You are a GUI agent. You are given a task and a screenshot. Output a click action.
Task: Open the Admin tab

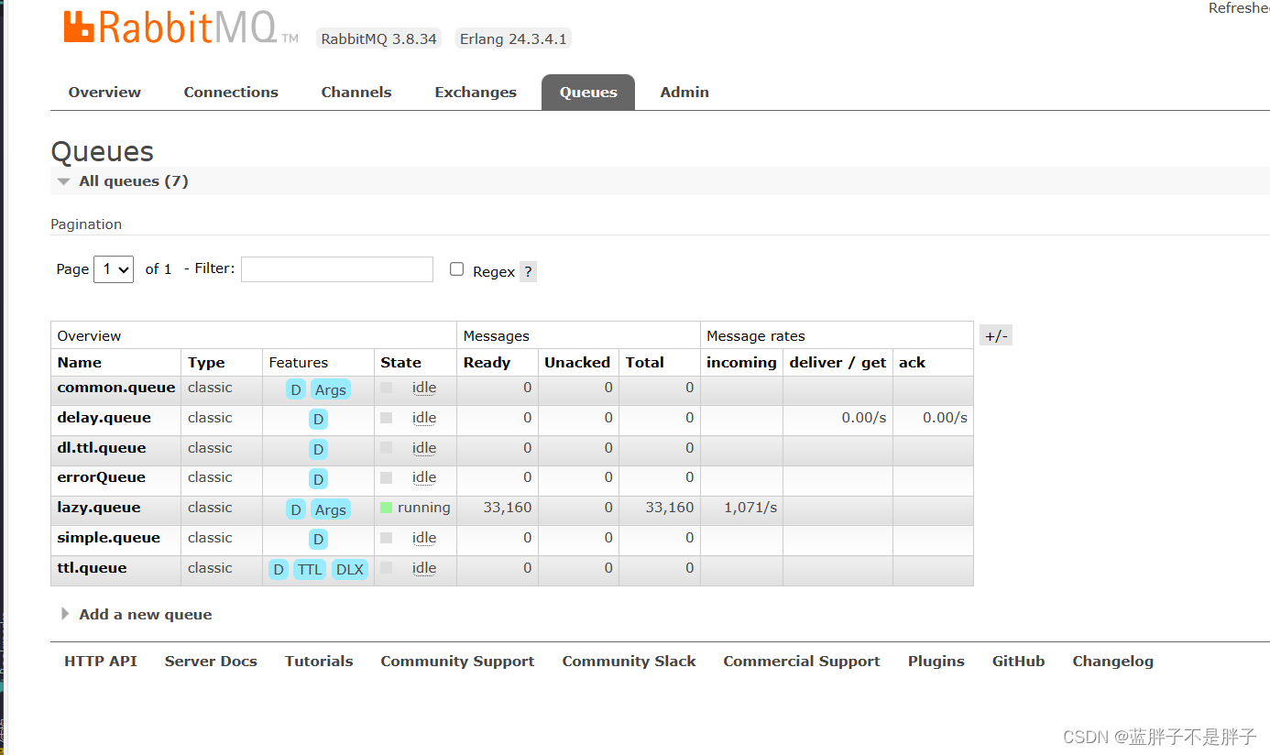pyautogui.click(x=684, y=92)
